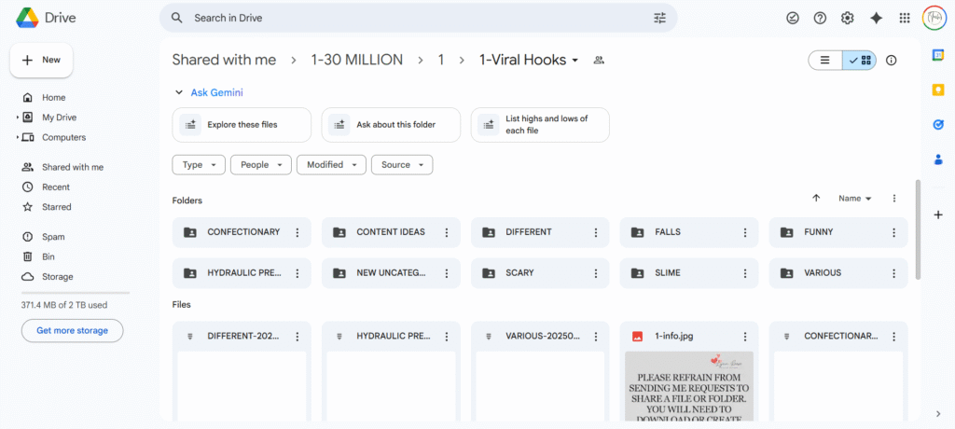Open Google apps grid launcher
Screen dimensions: 955x429
point(904,18)
